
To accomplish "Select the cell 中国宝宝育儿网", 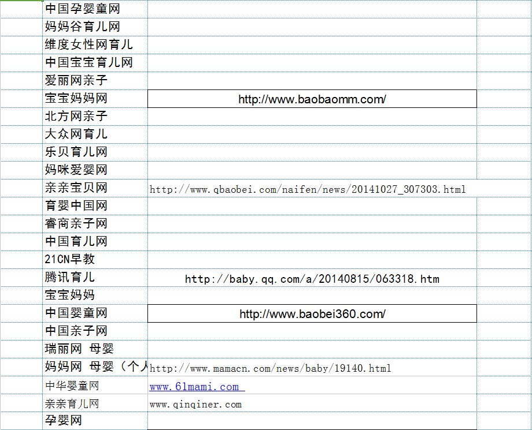I will pos(95,63).
